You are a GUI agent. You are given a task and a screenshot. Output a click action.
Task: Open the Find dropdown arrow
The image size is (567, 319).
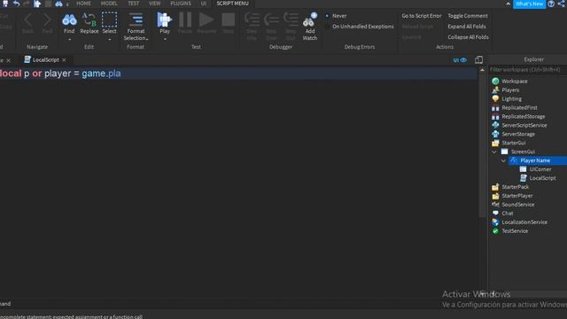tap(69, 39)
